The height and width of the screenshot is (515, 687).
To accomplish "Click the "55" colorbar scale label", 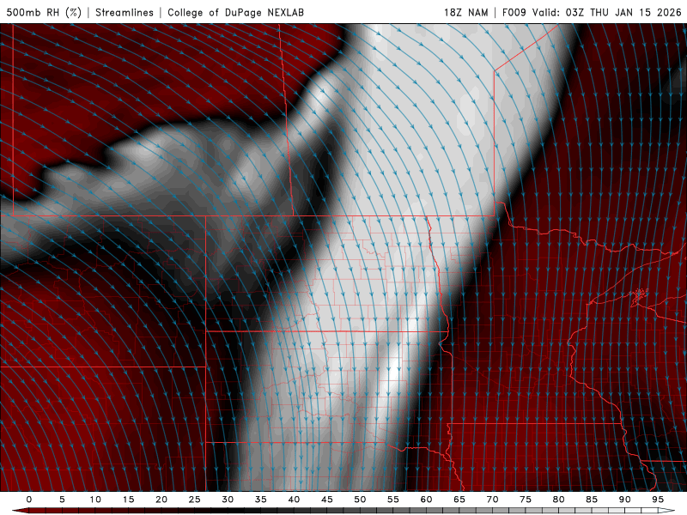I will [393, 500].
